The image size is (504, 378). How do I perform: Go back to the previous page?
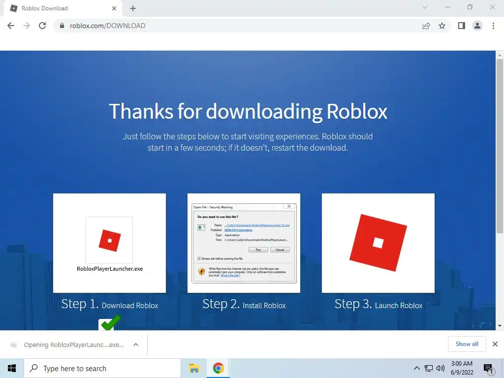pyautogui.click(x=11, y=26)
